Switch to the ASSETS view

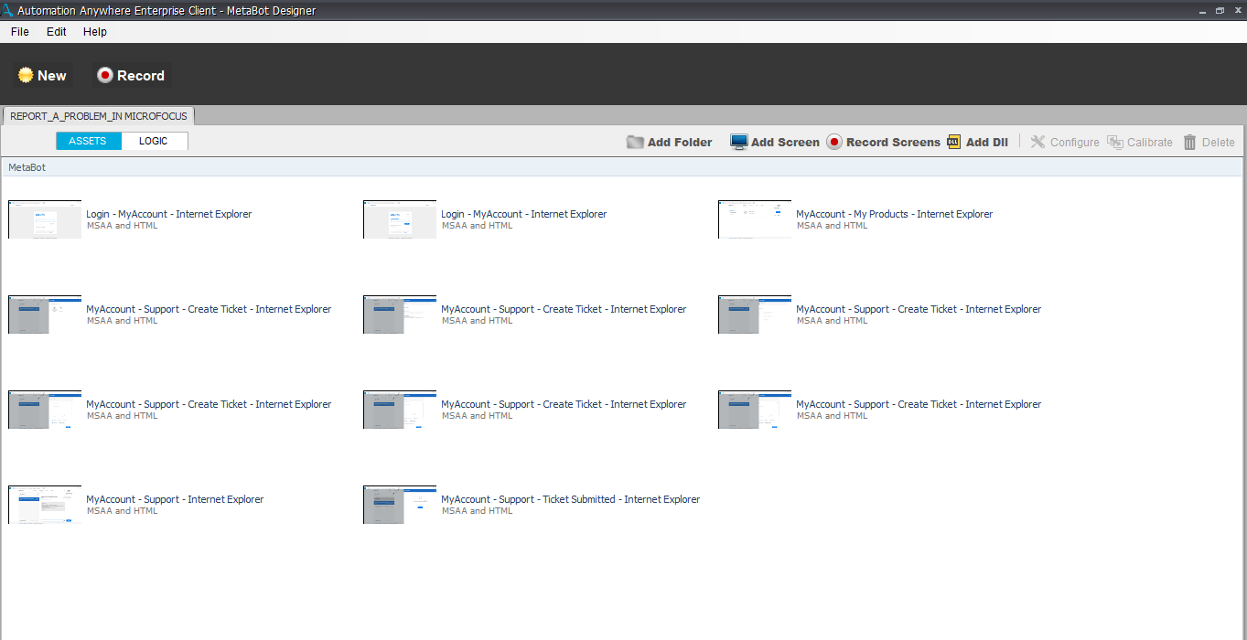tap(88, 141)
